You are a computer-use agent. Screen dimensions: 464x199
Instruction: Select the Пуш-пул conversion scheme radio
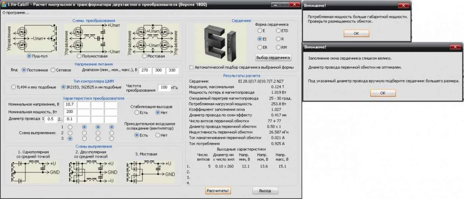tap(29, 56)
